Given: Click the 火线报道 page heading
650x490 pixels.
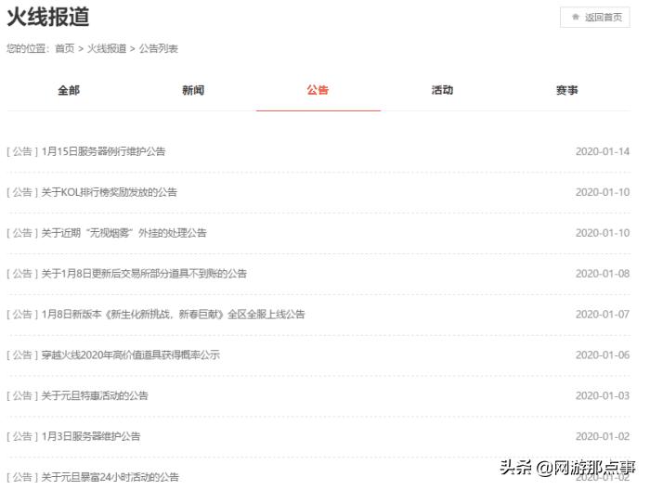Looking at the screenshot, I should (x=48, y=18).
